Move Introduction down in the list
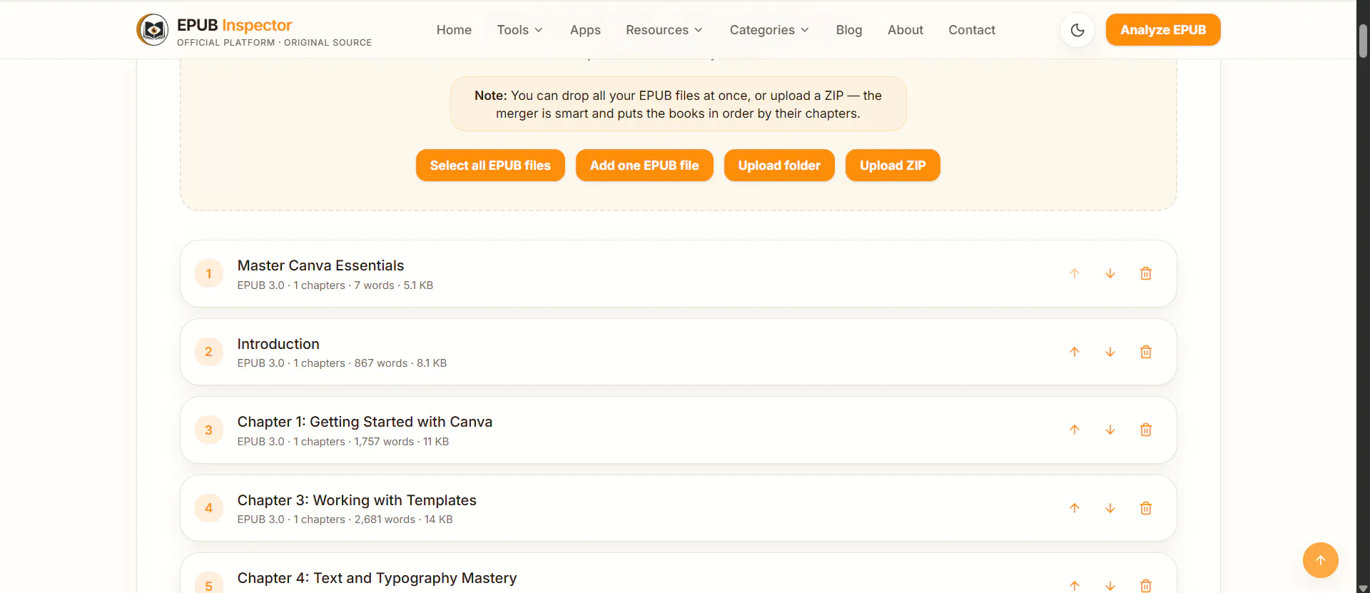 (x=1110, y=352)
